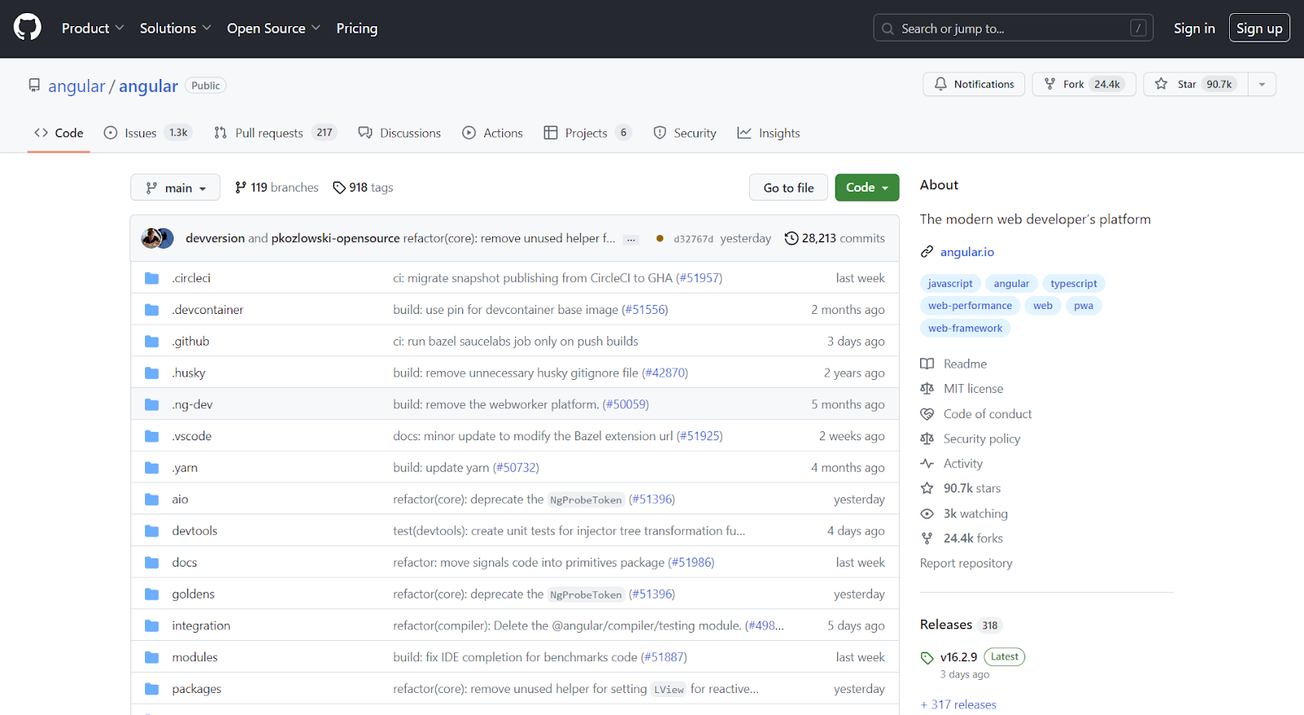
Task: Click the Activity pulse icon
Action: click(927, 464)
